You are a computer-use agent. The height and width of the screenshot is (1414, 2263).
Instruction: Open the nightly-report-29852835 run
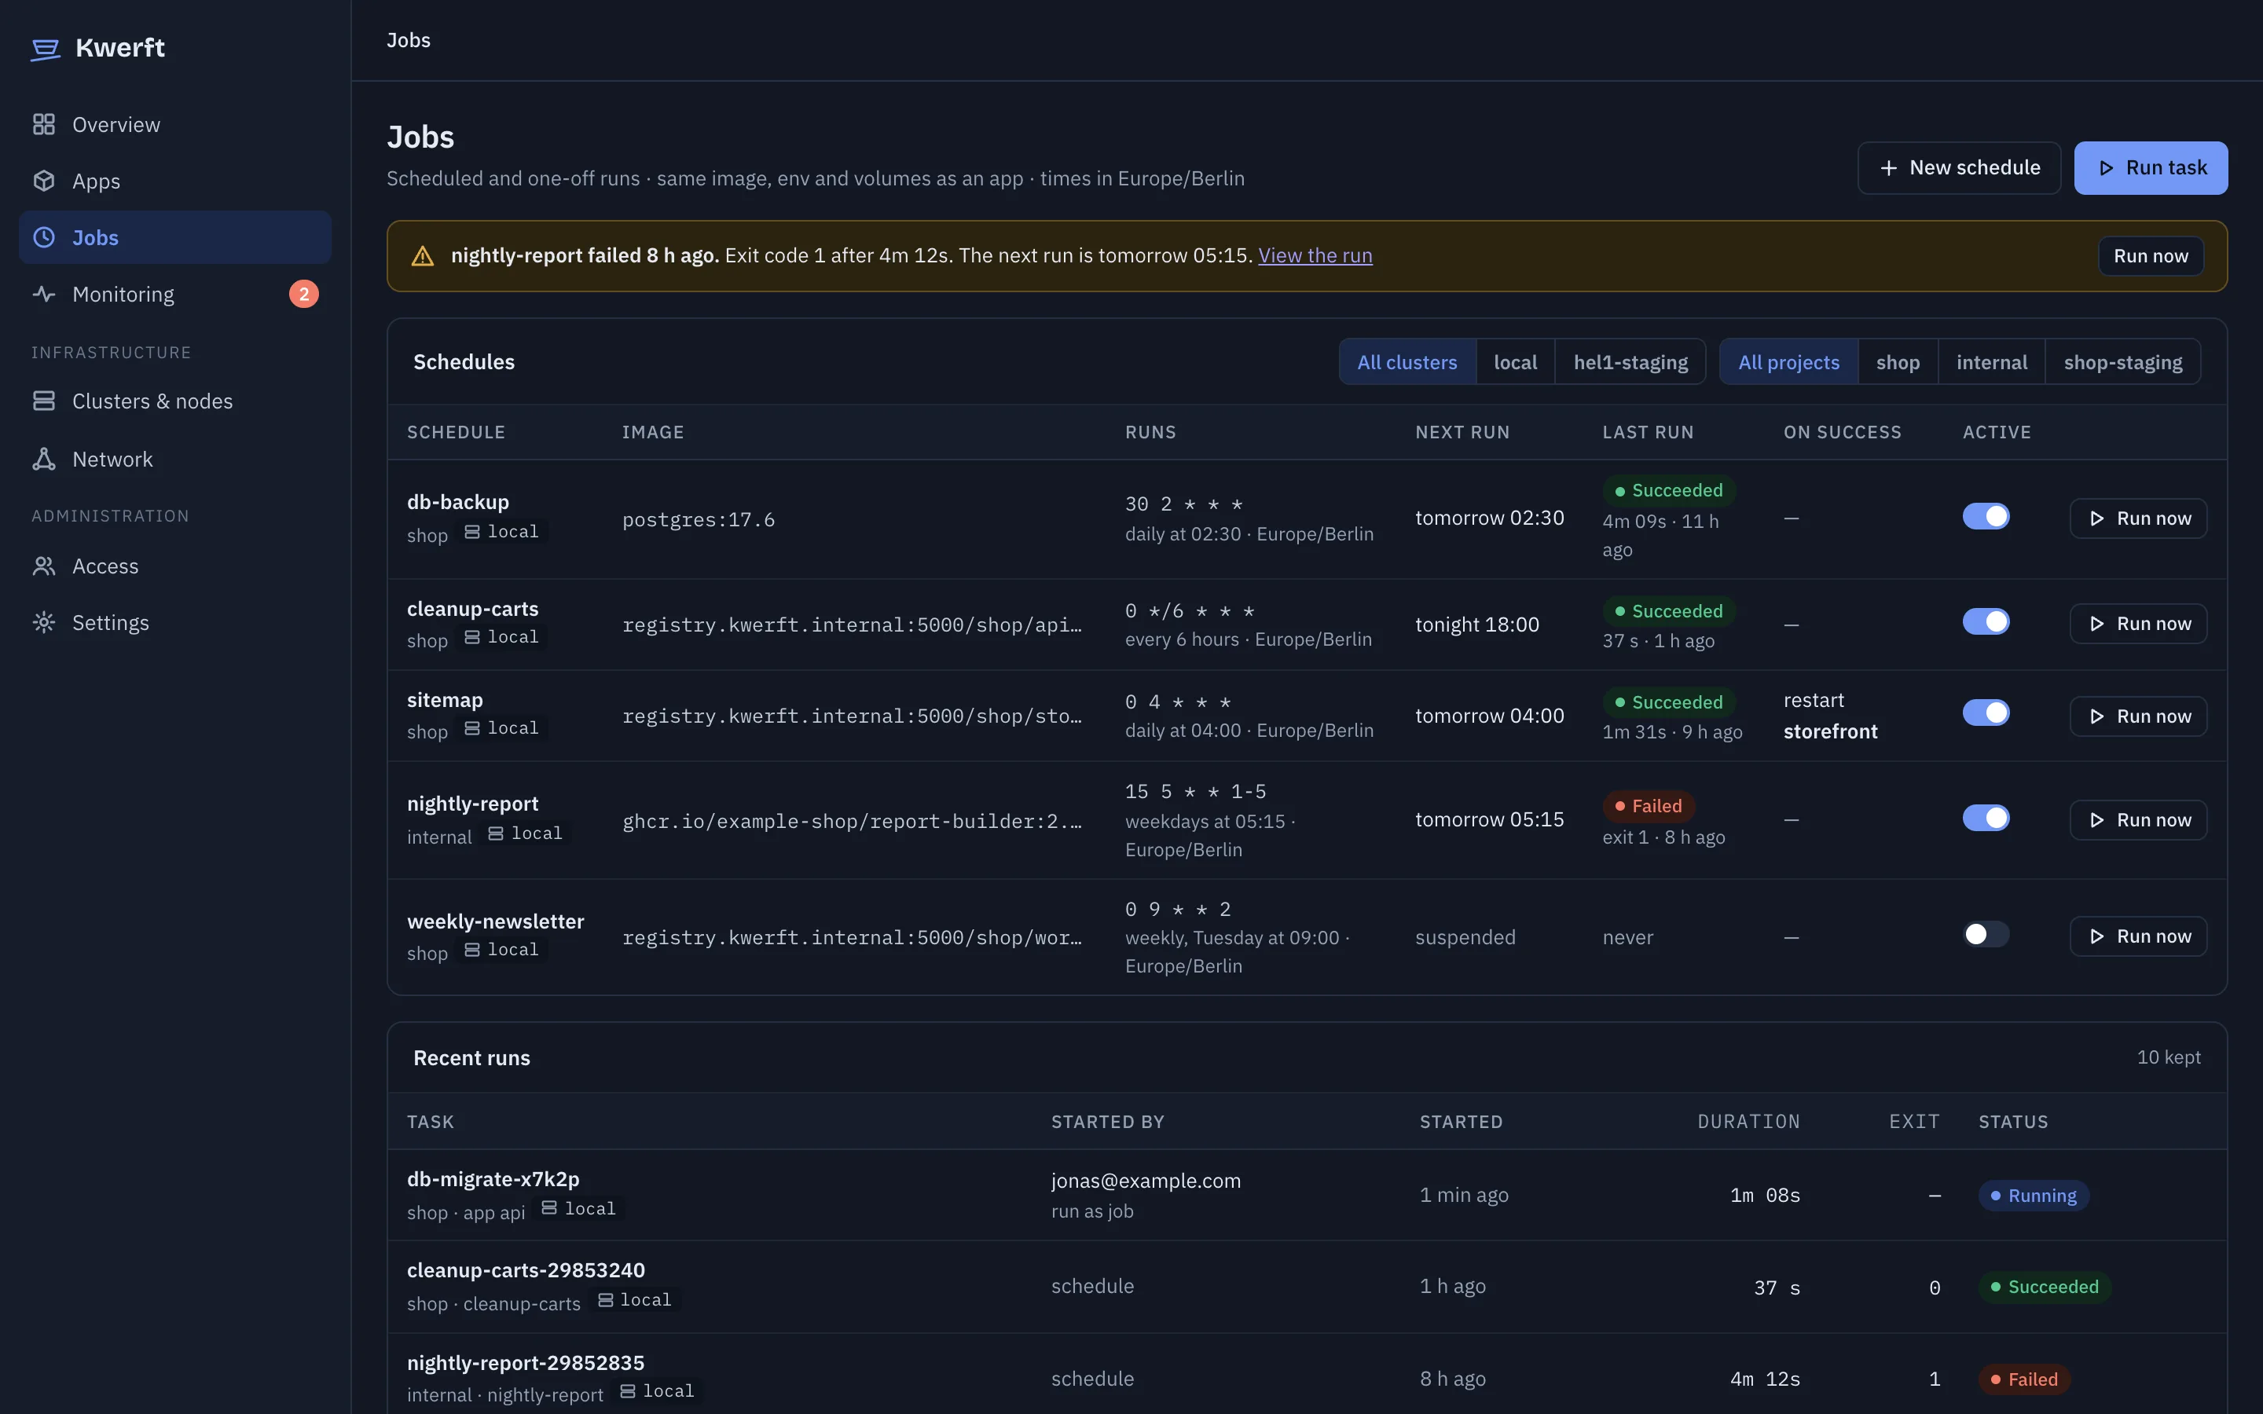point(526,1363)
